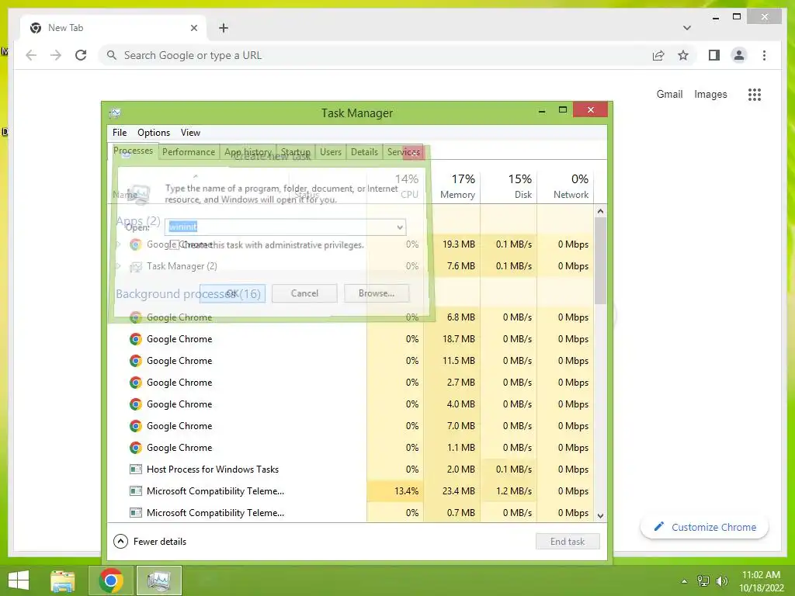The width and height of the screenshot is (795, 596).
Task: Click the Browse... button
Action: coord(377,293)
